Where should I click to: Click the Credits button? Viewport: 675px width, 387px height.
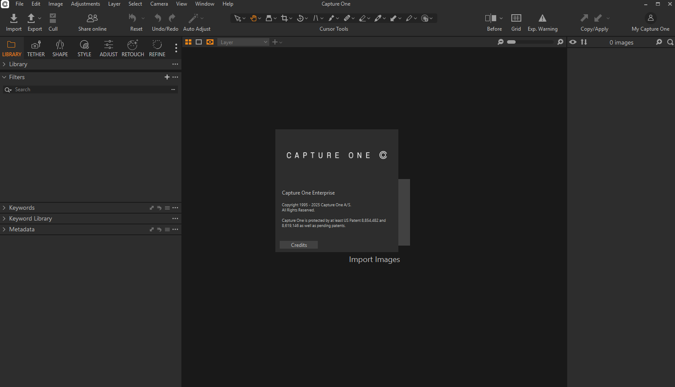pos(299,245)
